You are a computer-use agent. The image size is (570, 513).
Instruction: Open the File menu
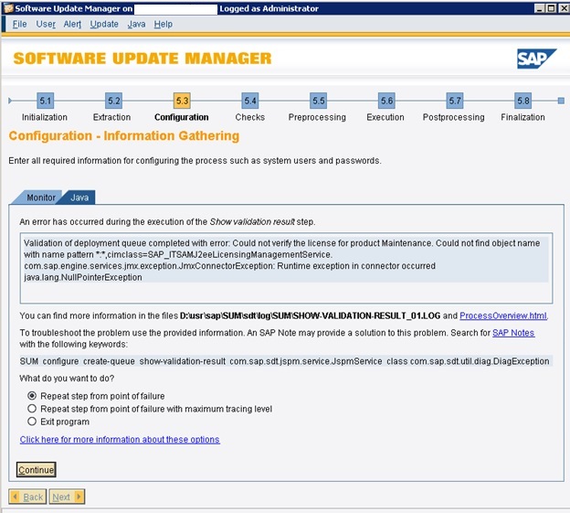point(19,25)
